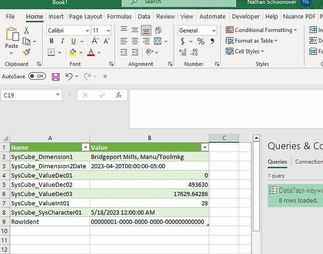This screenshot has height=254, width=323.
Task: Open Undo history dropdown arrow
Action: coord(77,76)
